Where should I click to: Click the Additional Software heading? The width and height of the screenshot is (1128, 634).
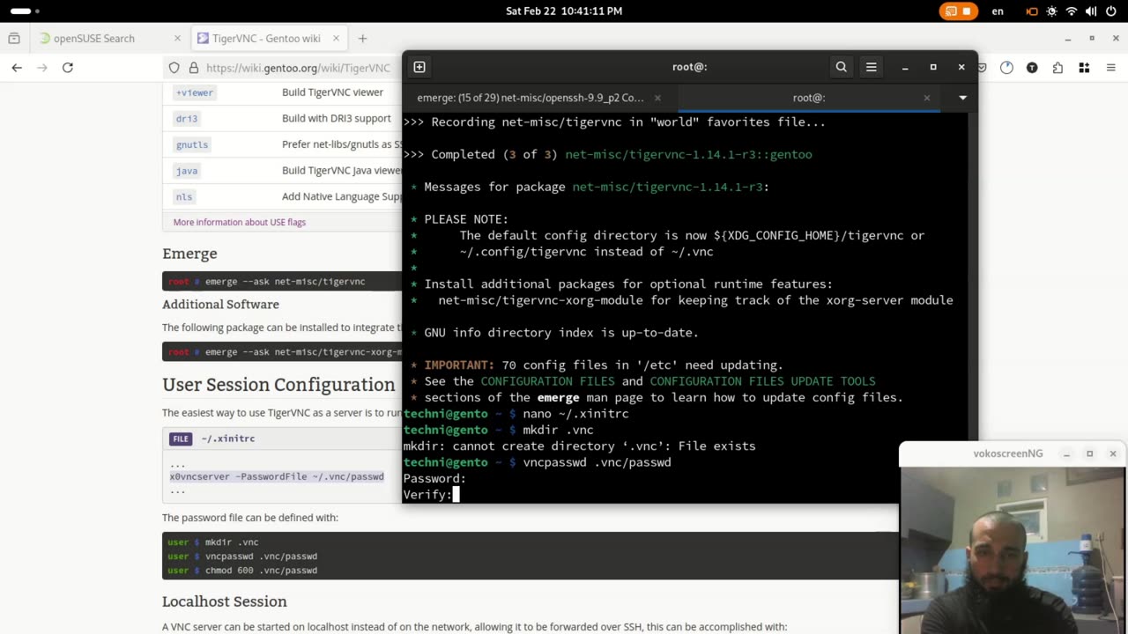point(220,304)
